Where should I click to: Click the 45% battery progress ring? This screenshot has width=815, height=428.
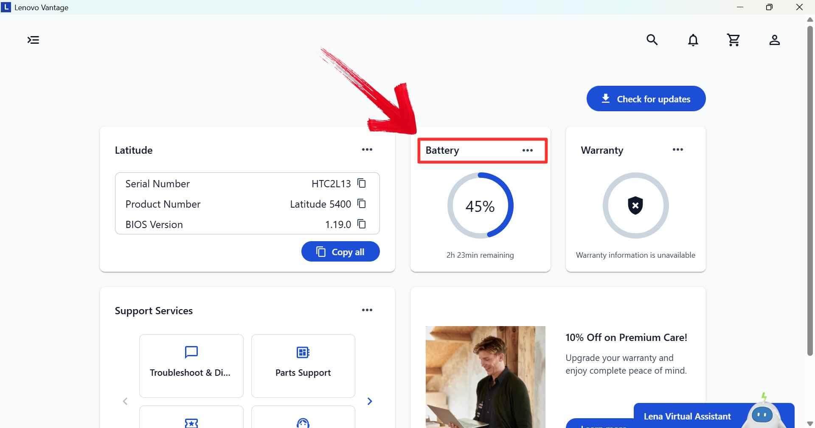[480, 206]
